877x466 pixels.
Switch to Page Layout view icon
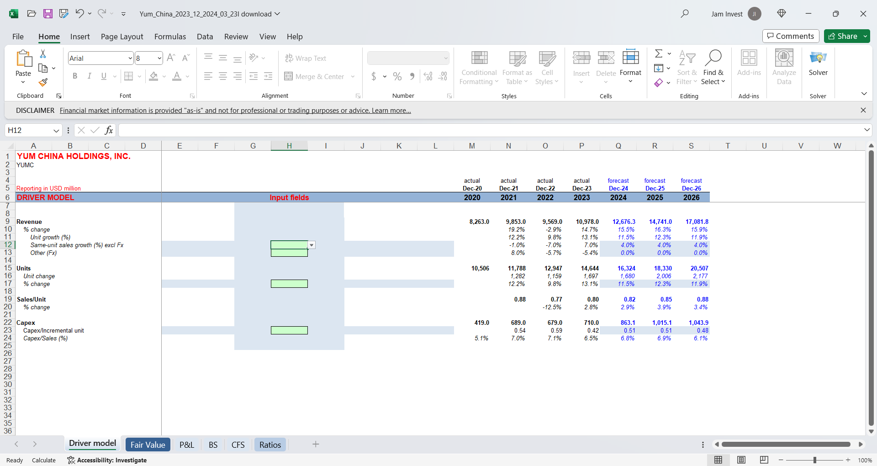[741, 460]
